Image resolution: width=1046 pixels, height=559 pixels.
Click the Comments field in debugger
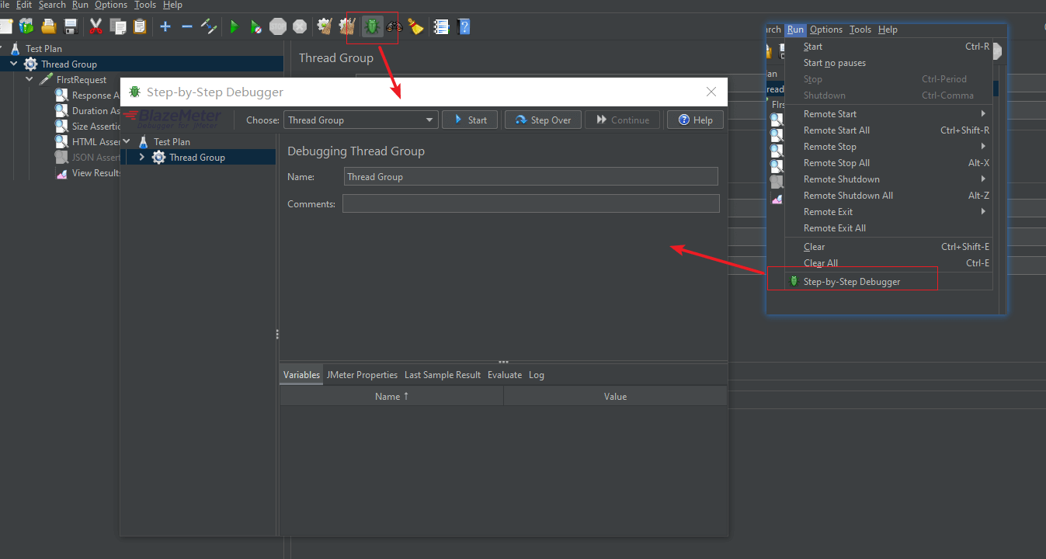click(x=531, y=203)
